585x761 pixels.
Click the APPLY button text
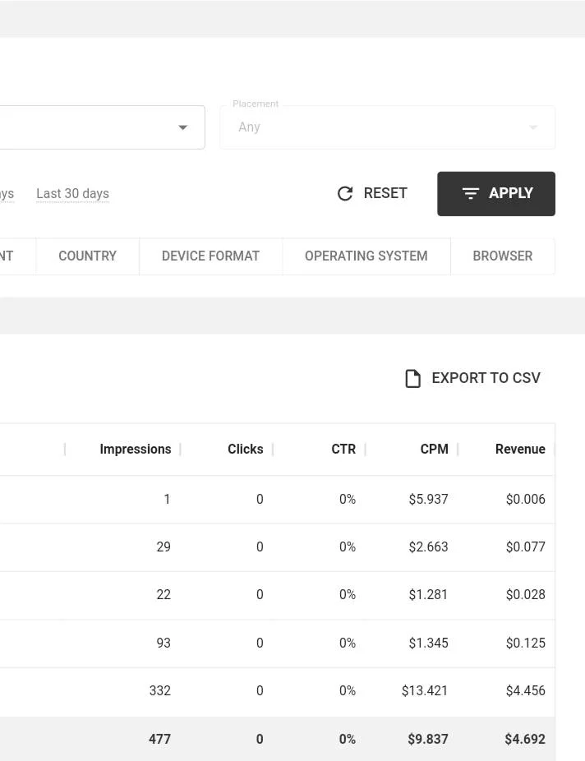pos(511,193)
